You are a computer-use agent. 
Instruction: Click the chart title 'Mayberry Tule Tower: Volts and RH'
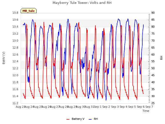pyautogui.click(x=82, y=3)
